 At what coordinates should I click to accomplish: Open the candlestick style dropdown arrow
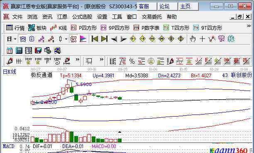click(x=66, y=39)
